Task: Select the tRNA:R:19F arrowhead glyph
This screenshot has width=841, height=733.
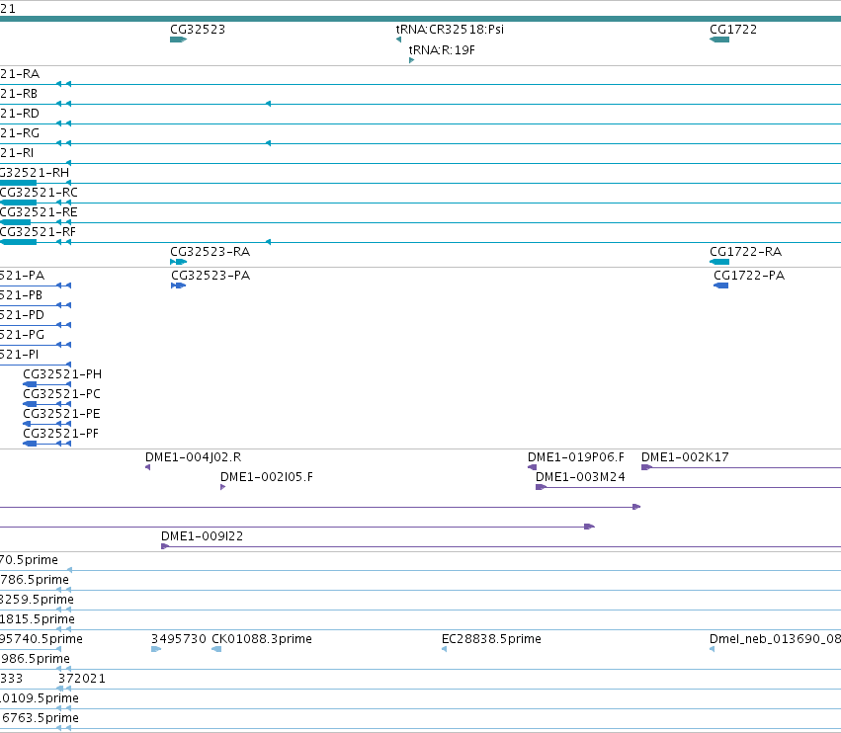Action: coord(411,60)
